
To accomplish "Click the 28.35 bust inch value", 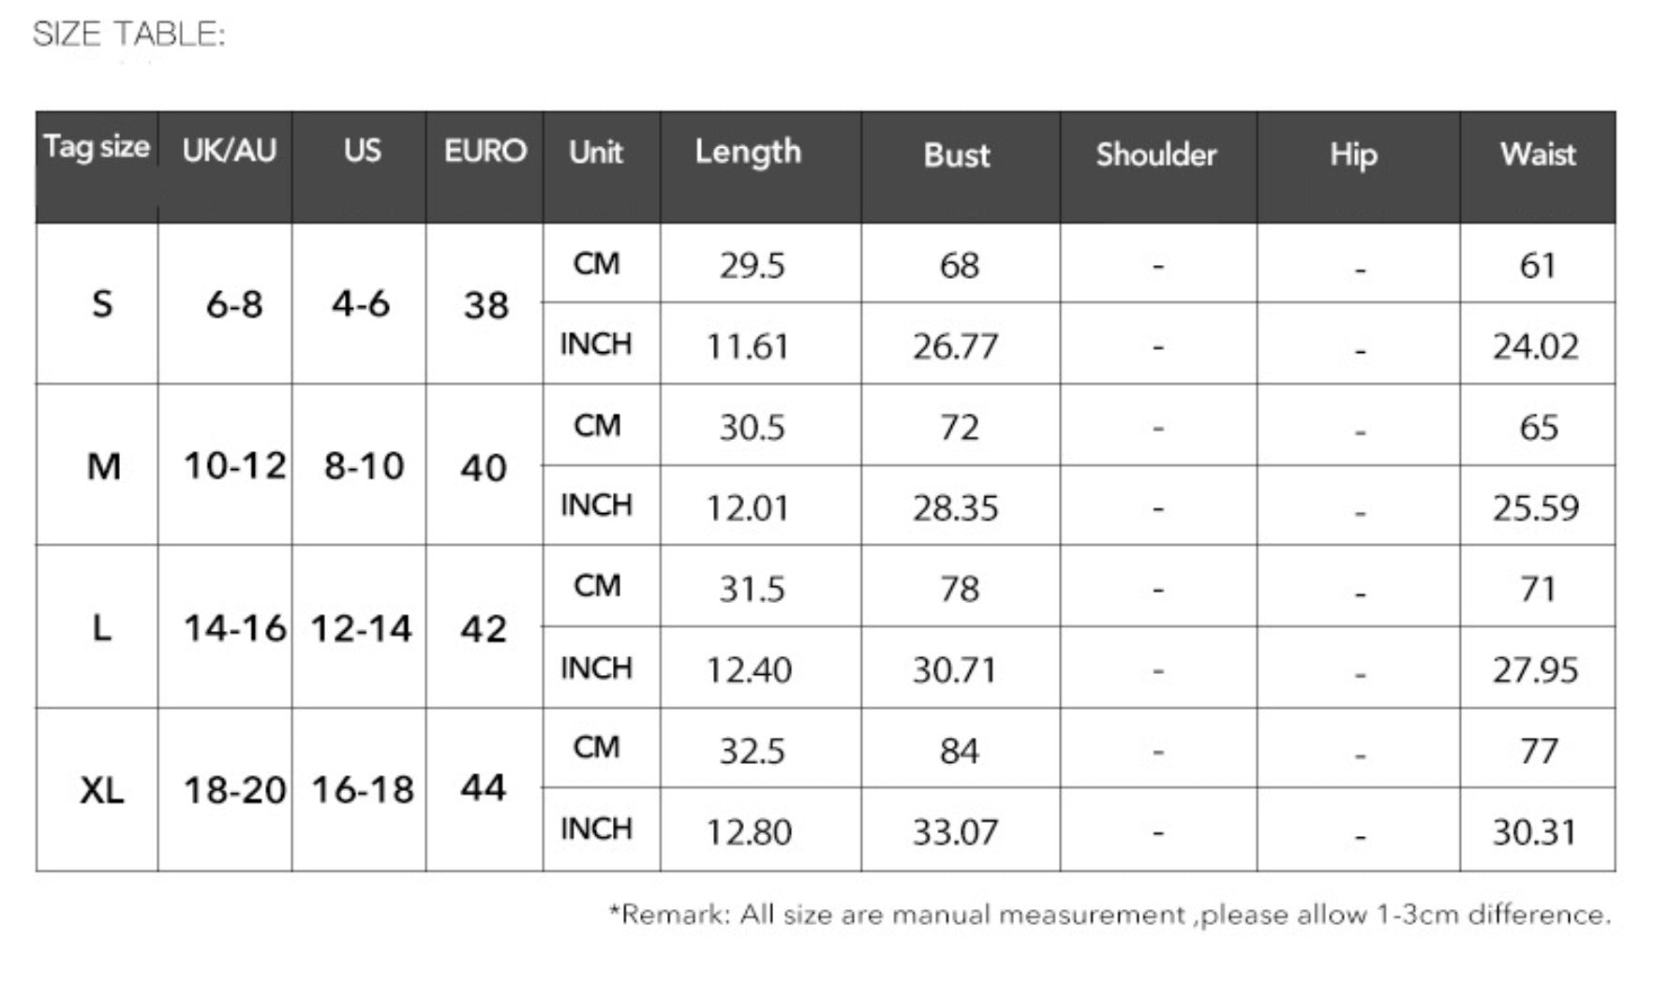I will pyautogui.click(x=956, y=508).
